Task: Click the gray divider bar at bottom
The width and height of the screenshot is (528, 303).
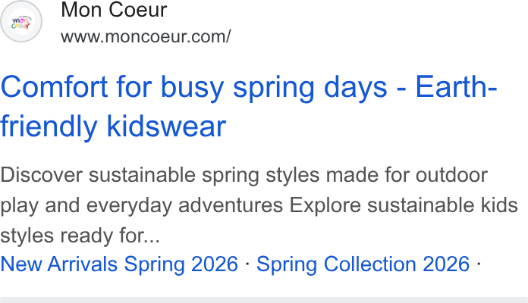Action: coord(264,300)
